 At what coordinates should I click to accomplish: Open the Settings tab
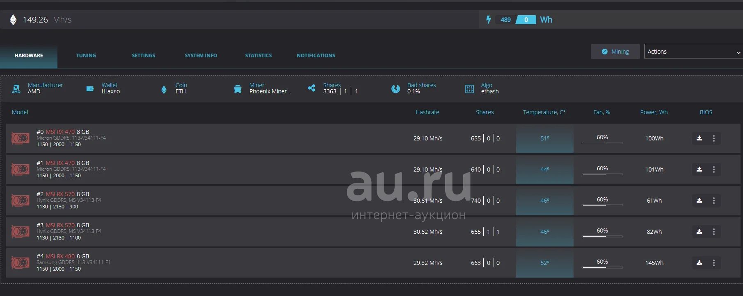tap(144, 56)
